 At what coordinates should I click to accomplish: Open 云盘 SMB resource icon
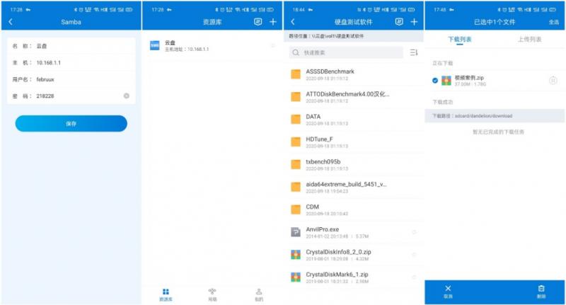click(154, 45)
